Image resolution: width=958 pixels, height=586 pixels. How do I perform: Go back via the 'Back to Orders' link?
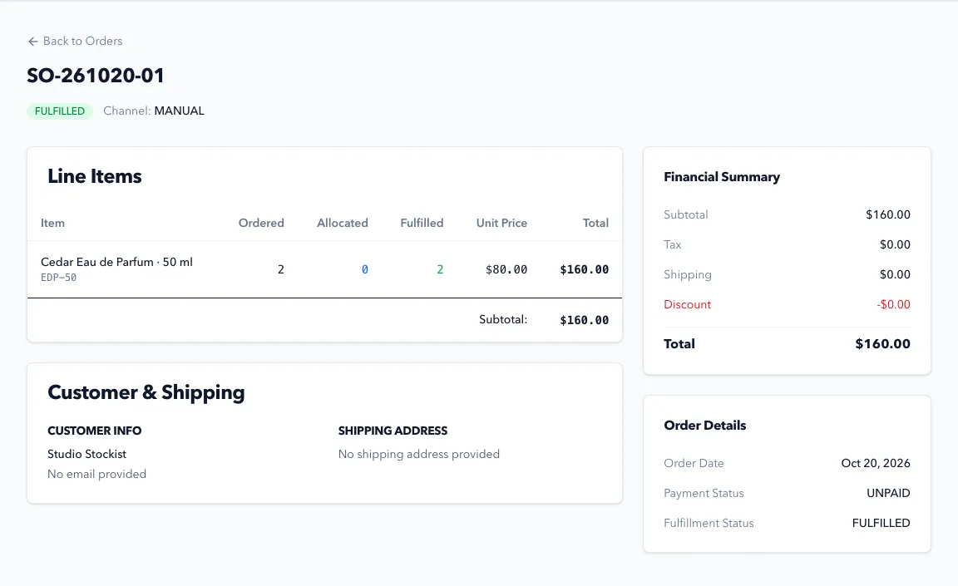(x=75, y=41)
